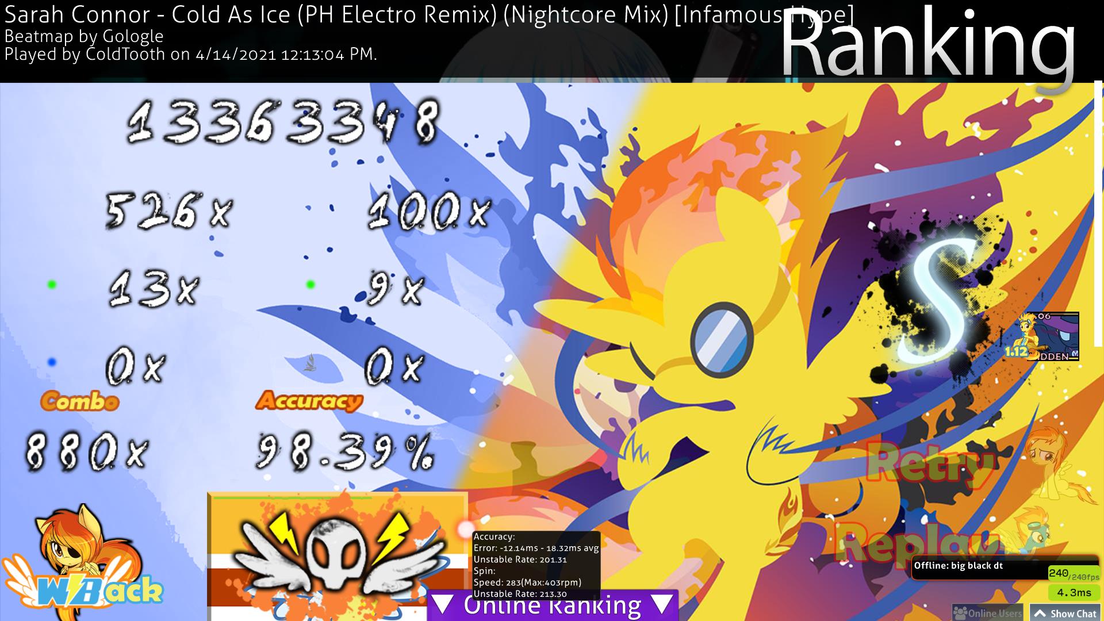Click the 880x max combo value
1104x621 pixels.
pyautogui.click(x=86, y=453)
